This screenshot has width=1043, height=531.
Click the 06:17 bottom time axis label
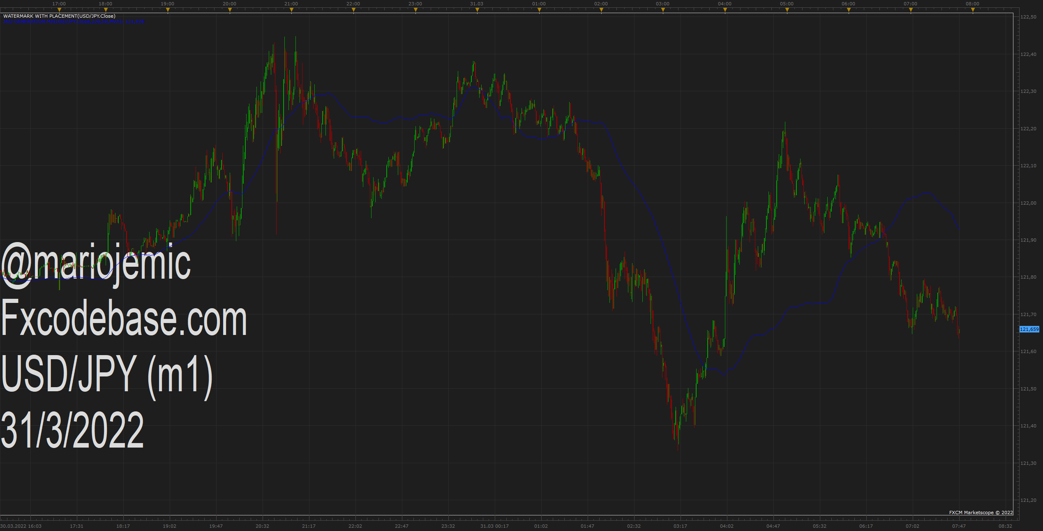click(x=866, y=526)
